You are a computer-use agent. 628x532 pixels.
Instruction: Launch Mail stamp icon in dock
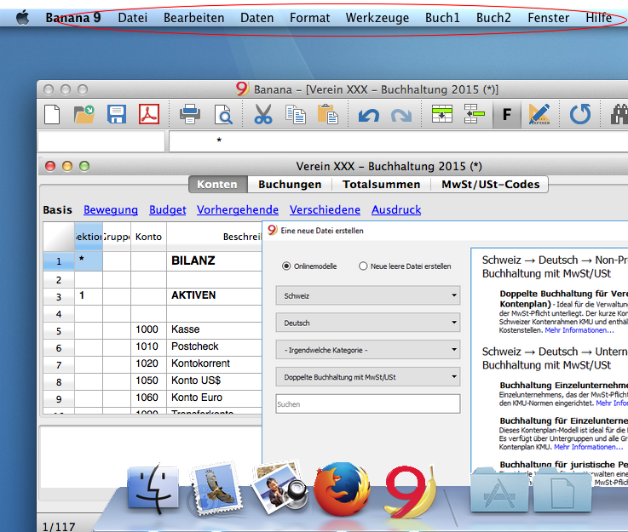[x=217, y=489]
